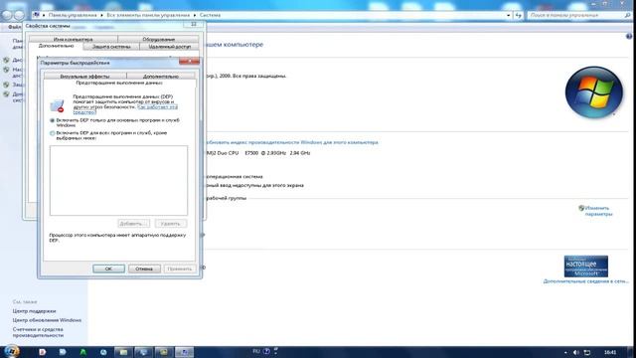Image resolution: width=636 pixels, height=358 pixels.
Task: Open 'Обновить индекс производительности Windows' link
Action: pyautogui.click(x=291, y=142)
